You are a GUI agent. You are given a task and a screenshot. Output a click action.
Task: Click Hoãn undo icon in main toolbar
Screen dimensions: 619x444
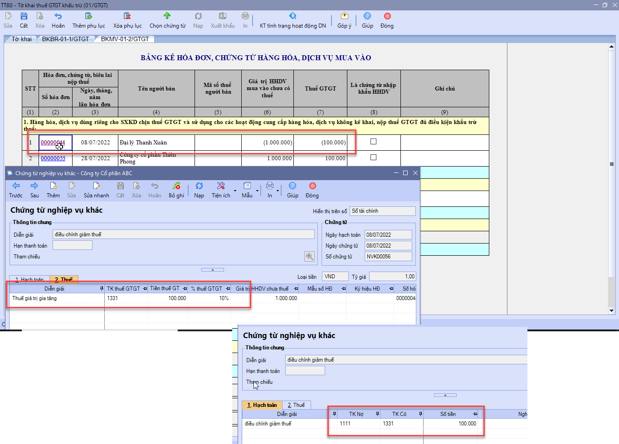click(x=58, y=16)
